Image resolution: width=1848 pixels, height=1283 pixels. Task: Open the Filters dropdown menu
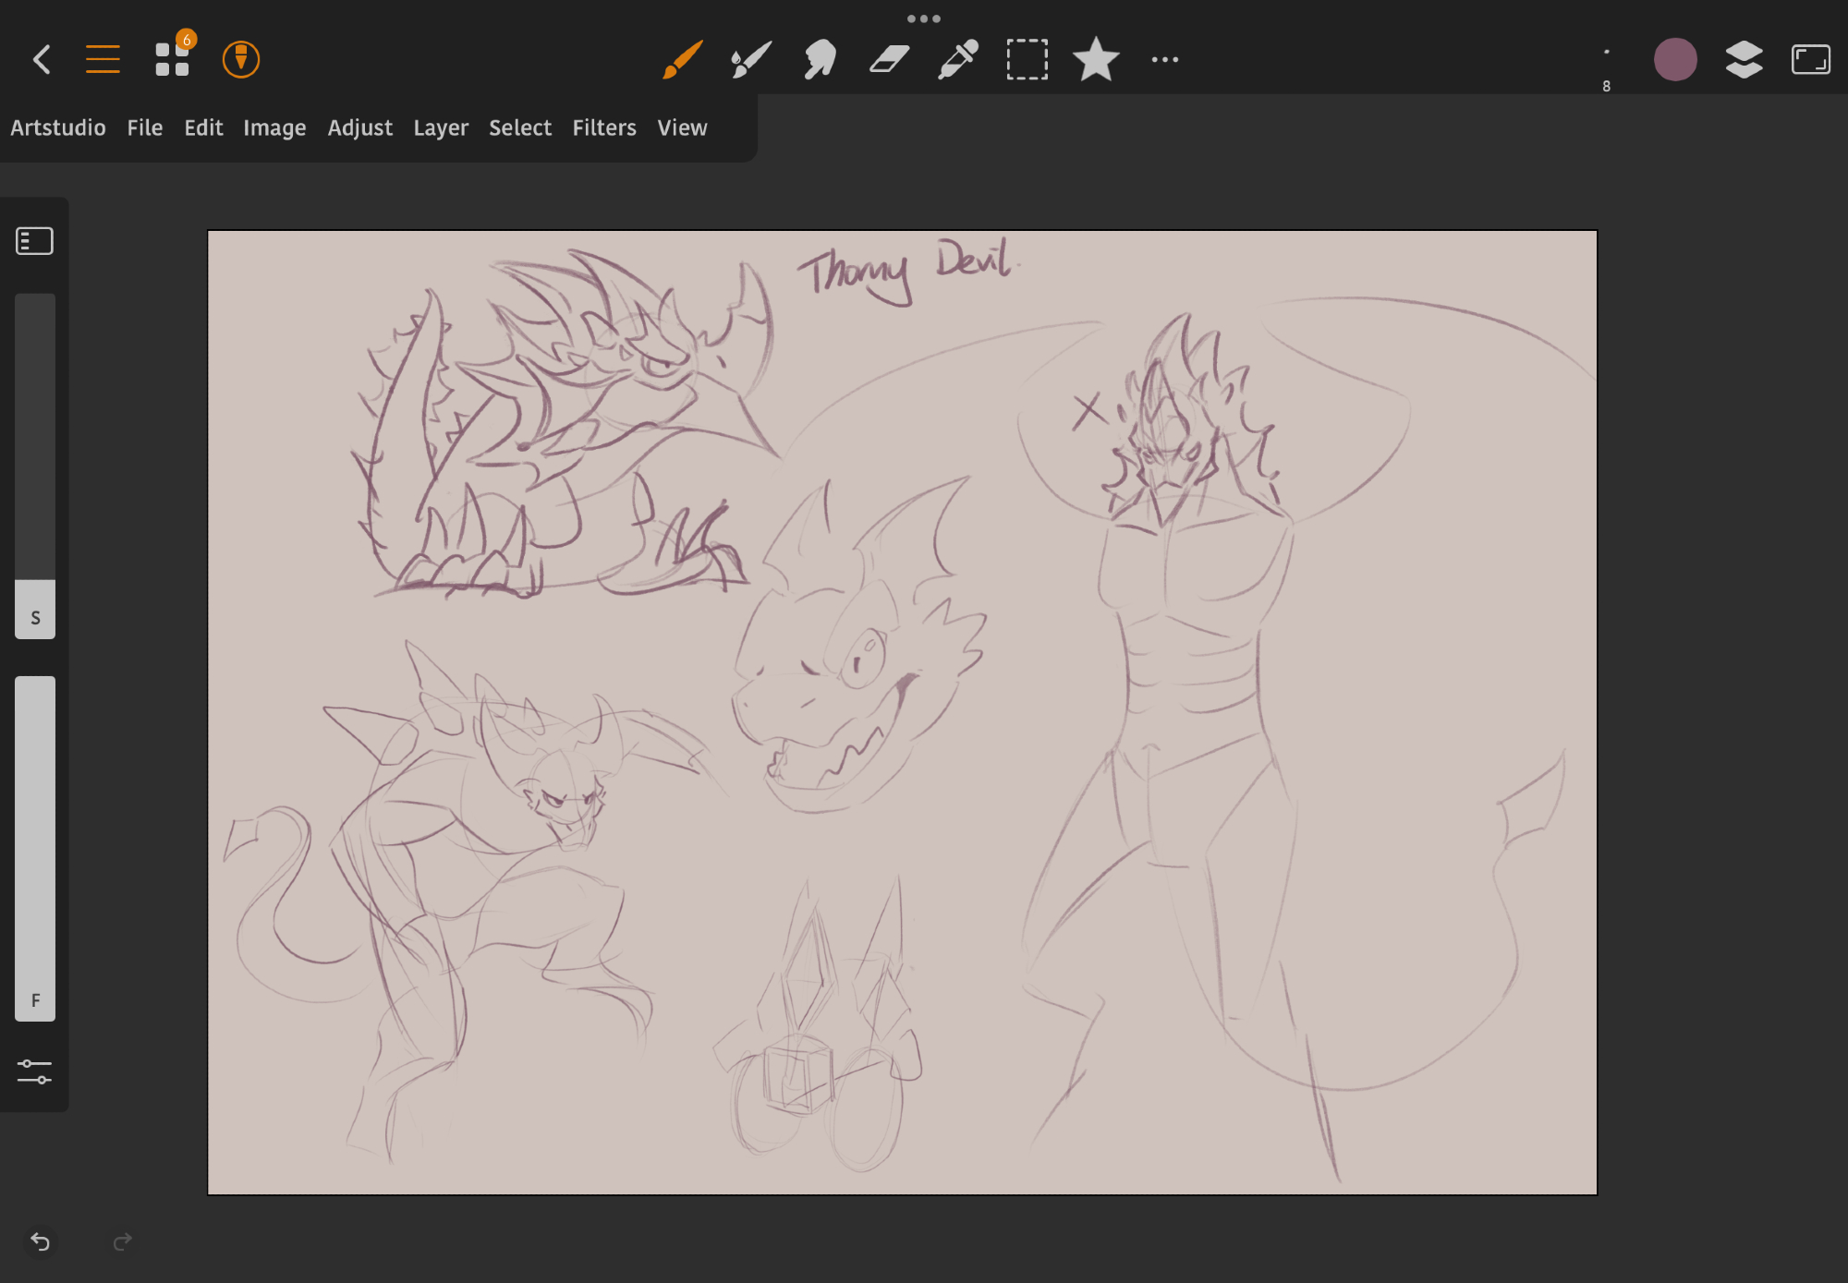(603, 127)
